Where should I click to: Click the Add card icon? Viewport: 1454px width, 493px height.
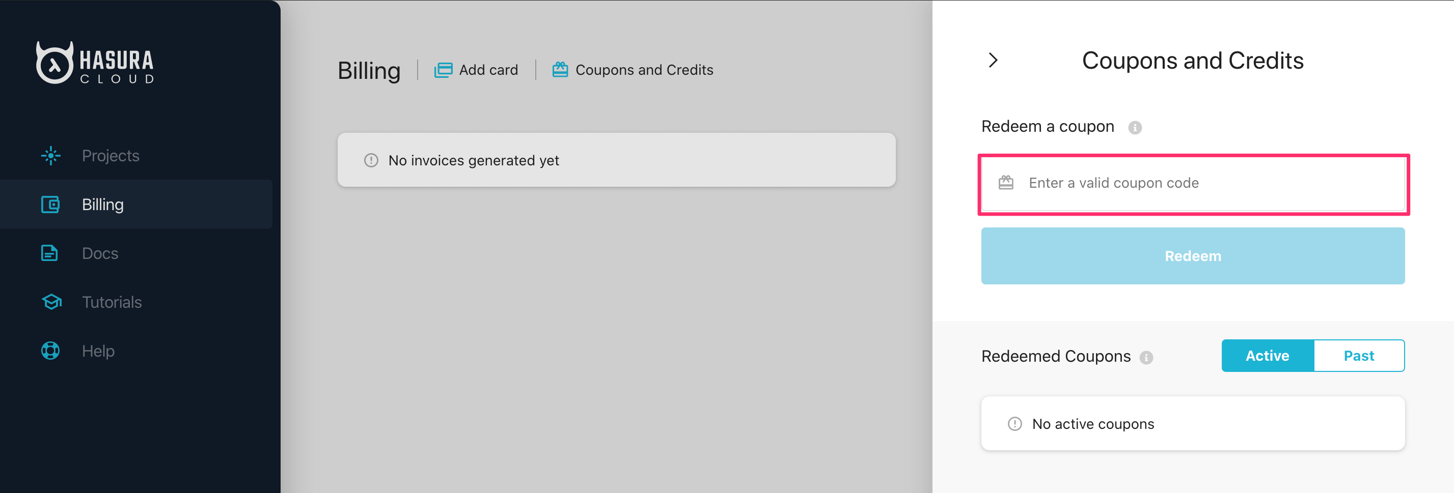(x=444, y=69)
